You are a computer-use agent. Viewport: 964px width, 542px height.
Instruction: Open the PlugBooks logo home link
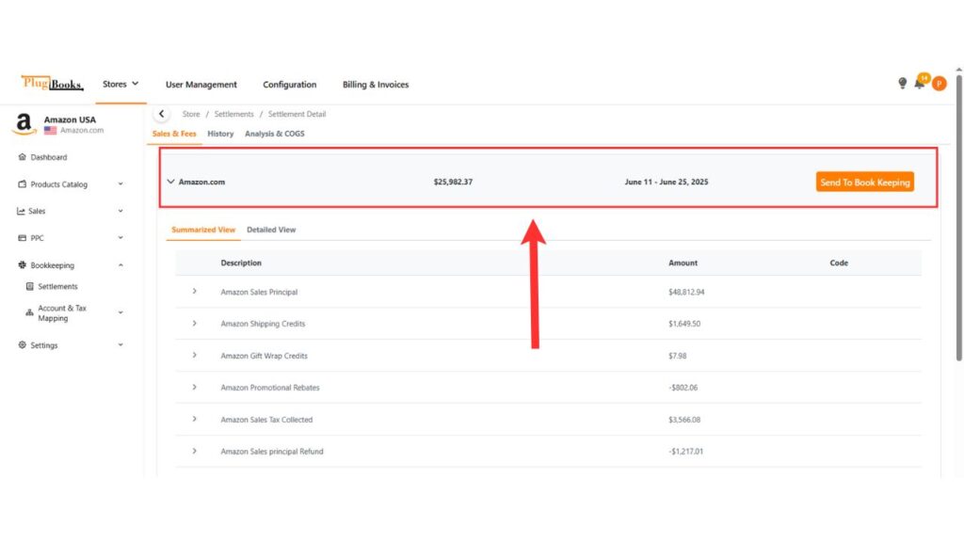53,83
